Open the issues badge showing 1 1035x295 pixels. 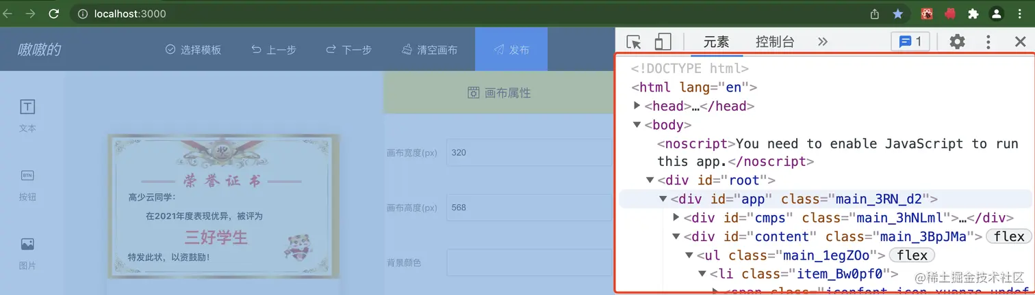tap(910, 42)
